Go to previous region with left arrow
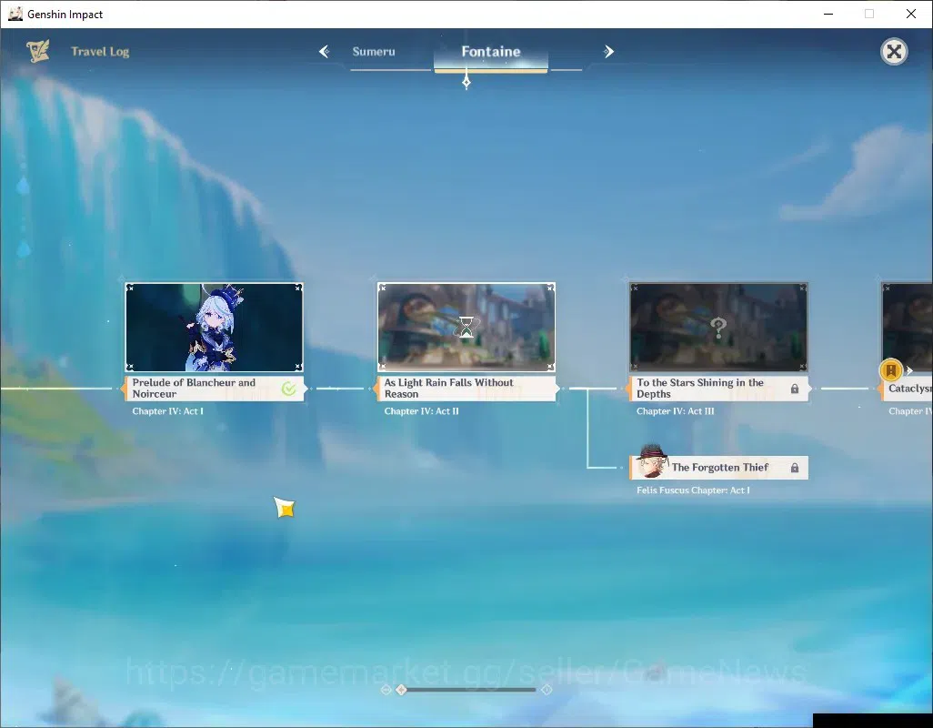This screenshot has height=728, width=933. click(x=325, y=52)
